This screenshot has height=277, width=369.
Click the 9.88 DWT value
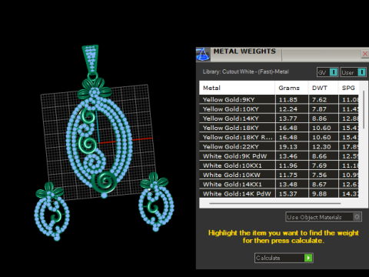(319, 194)
